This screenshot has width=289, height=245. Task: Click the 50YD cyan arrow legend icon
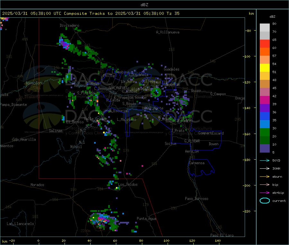[265, 160]
